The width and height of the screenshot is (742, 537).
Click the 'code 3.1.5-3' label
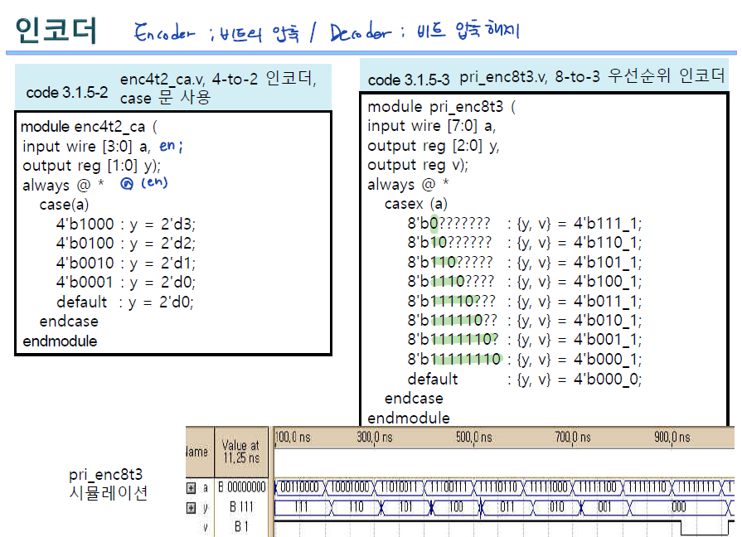[409, 80]
